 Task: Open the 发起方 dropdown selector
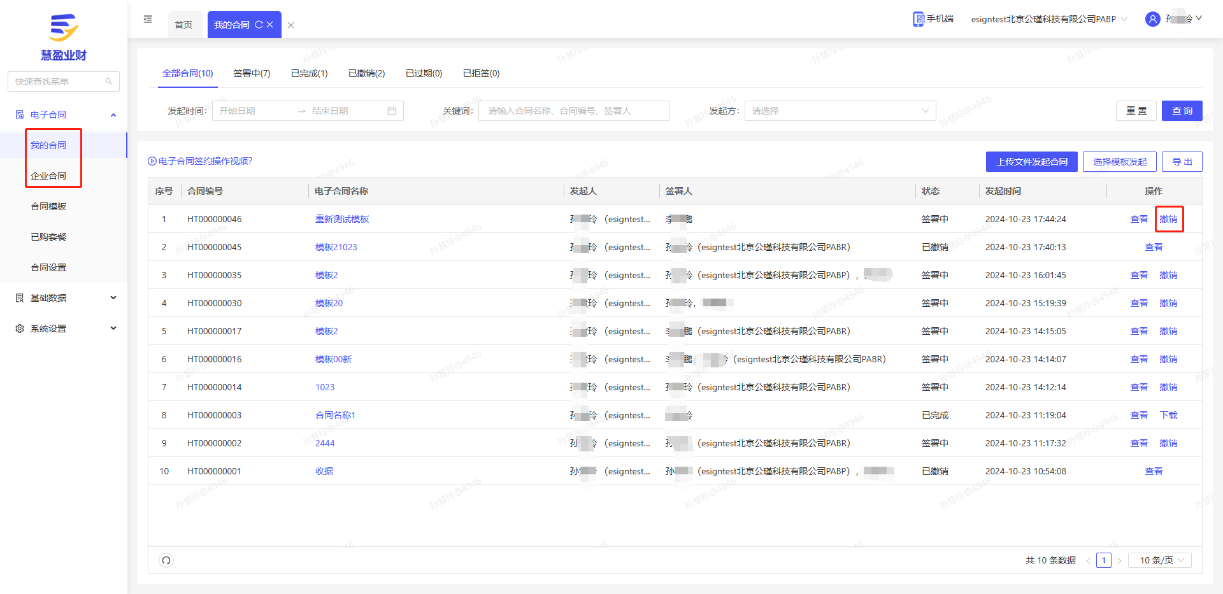click(840, 111)
